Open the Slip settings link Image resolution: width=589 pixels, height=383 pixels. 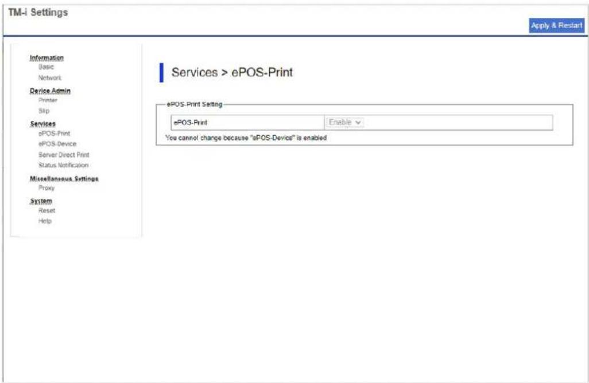coord(44,111)
